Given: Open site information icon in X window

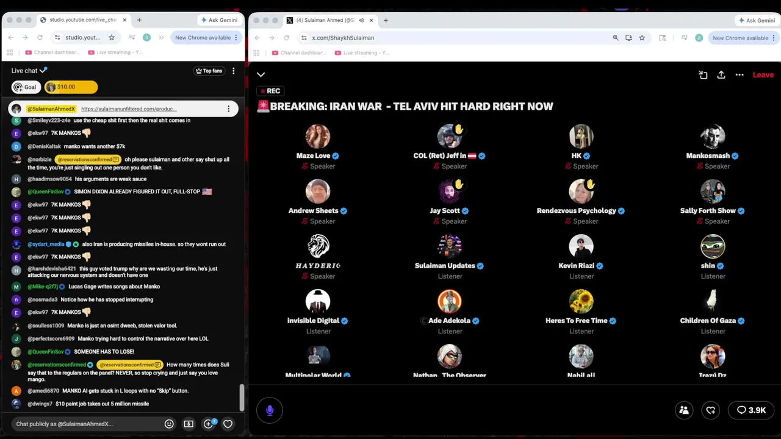Looking at the screenshot, I should click(304, 38).
